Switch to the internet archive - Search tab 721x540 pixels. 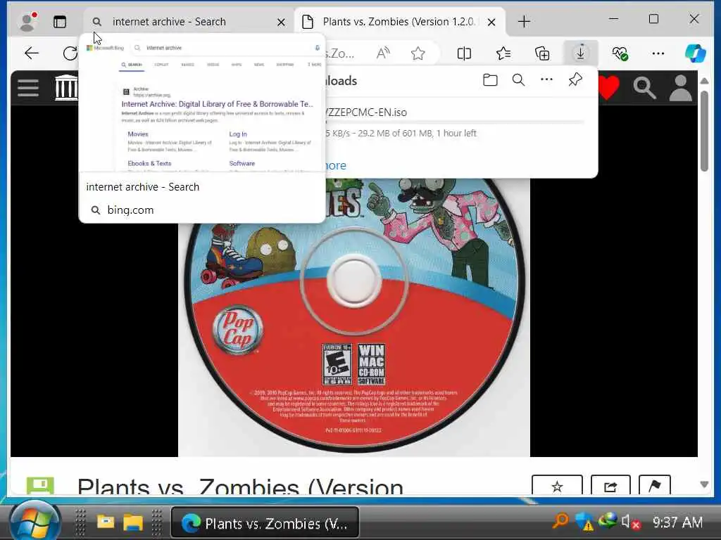point(189,22)
